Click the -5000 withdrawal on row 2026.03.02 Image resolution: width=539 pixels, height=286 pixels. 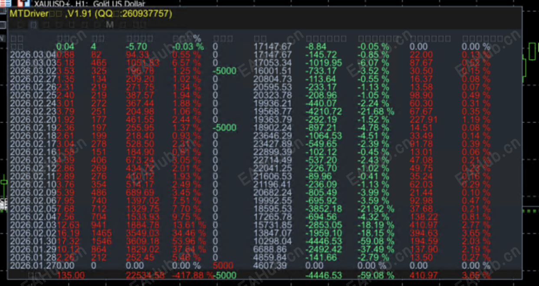pos(225,71)
